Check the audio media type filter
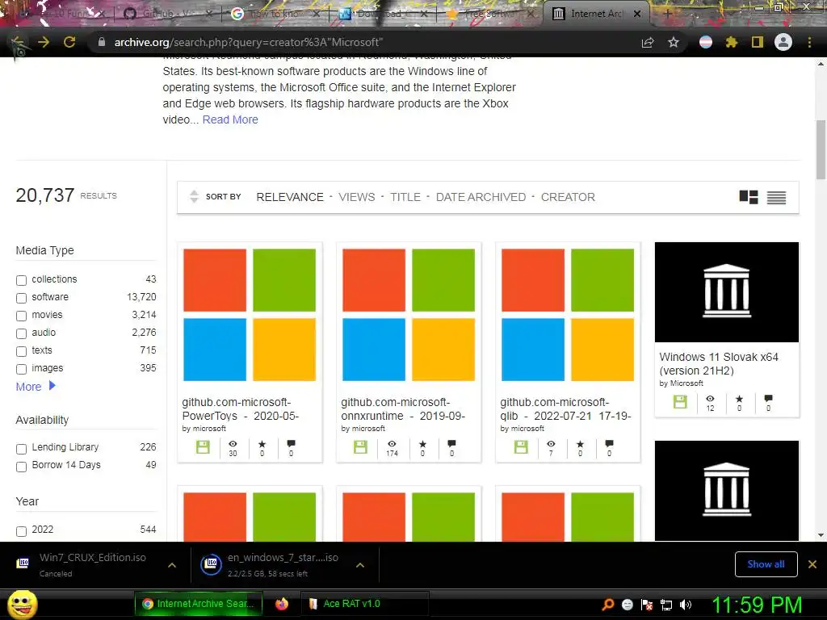 21,333
